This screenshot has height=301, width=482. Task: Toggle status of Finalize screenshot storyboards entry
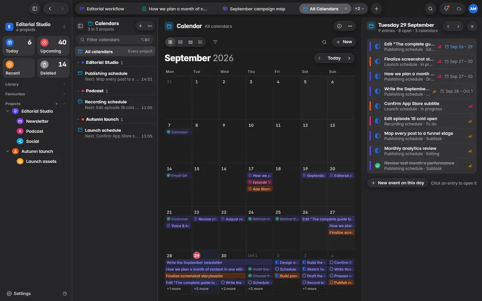(378, 61)
